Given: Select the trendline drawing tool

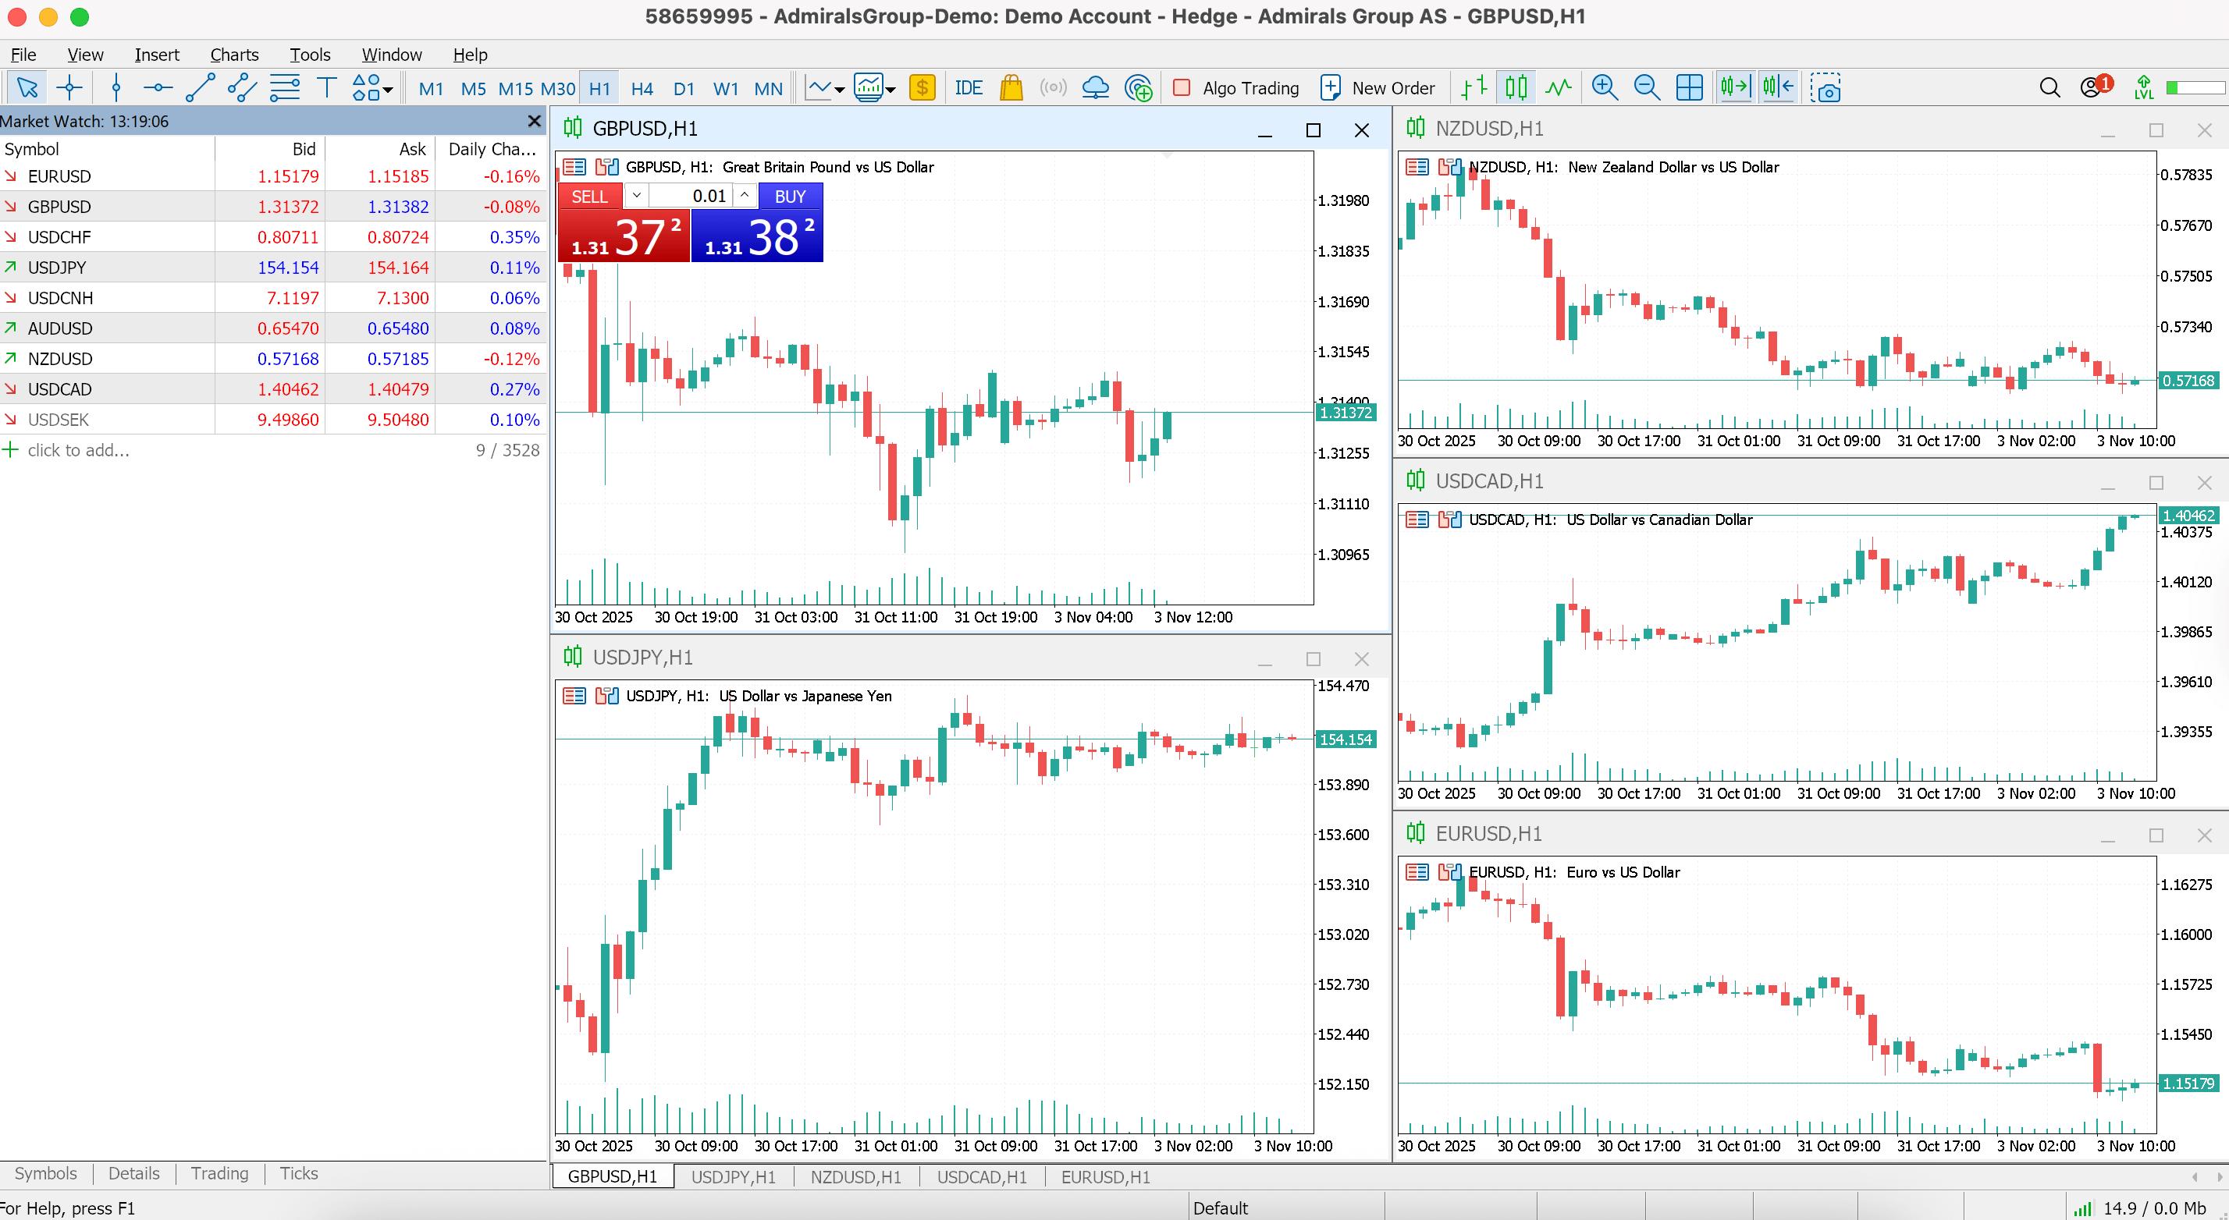Looking at the screenshot, I should click(x=200, y=87).
